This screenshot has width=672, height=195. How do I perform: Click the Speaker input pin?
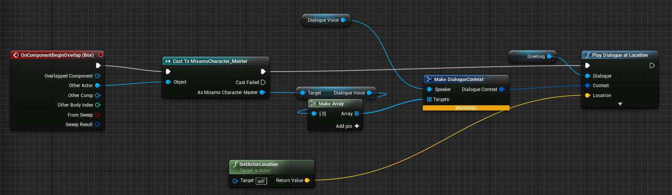pos(429,89)
